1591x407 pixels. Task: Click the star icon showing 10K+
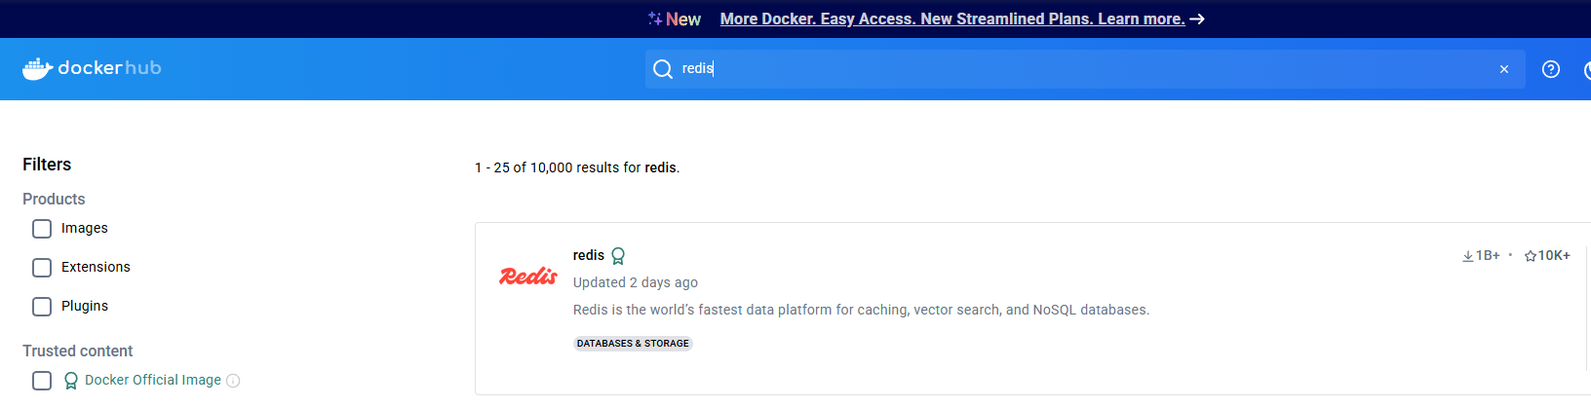coord(1531,256)
